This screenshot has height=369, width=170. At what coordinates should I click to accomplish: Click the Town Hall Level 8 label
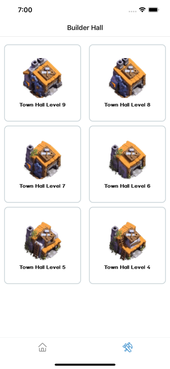click(x=127, y=105)
